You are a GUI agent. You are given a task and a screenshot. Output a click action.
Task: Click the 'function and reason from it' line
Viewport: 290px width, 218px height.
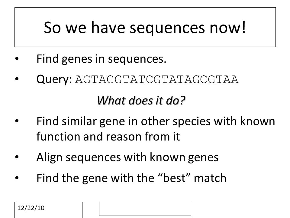(x=108, y=137)
